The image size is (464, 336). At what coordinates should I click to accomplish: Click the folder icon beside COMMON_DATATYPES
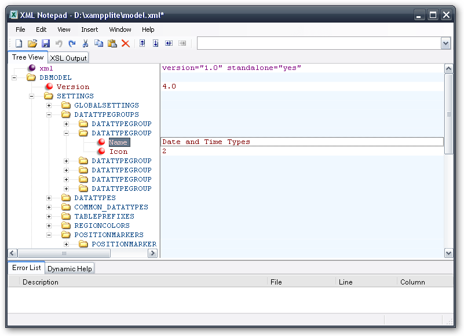point(66,207)
